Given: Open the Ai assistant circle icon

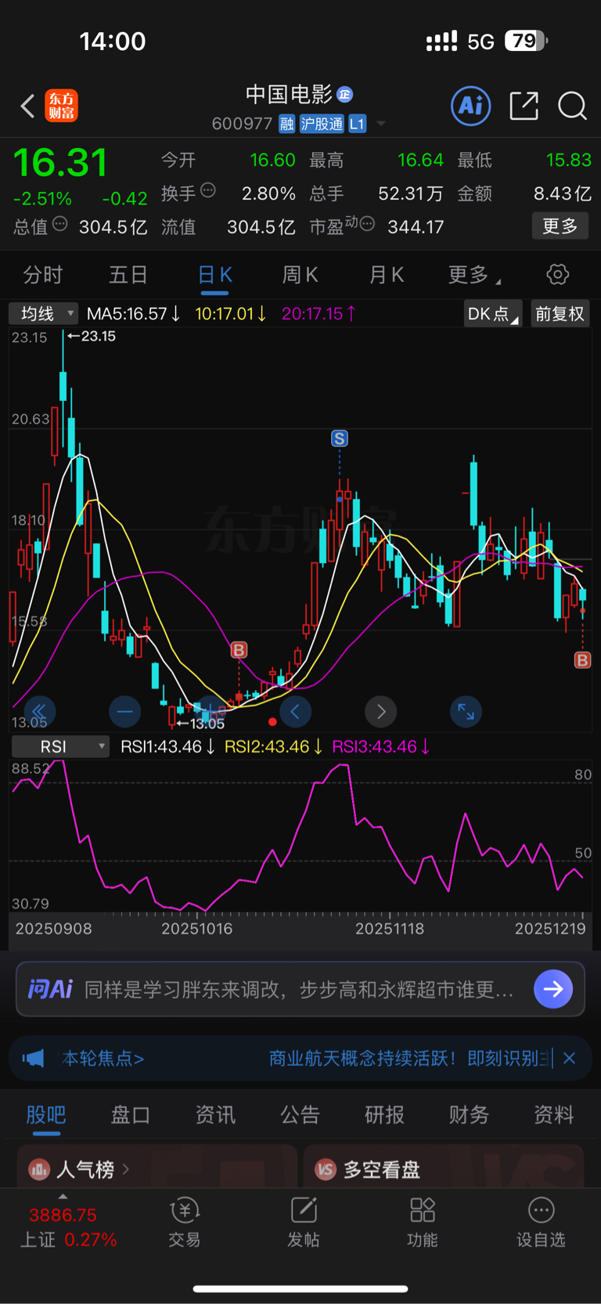Looking at the screenshot, I should (x=471, y=106).
